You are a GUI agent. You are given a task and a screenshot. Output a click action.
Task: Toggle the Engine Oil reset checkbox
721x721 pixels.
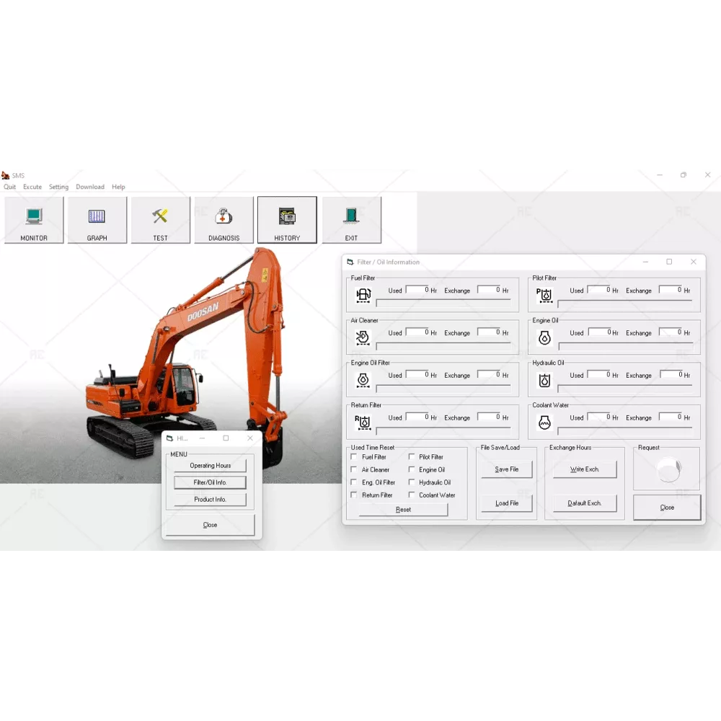tap(412, 469)
